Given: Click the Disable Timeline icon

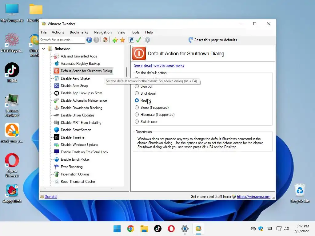Looking at the screenshot, I should pyautogui.click(x=57, y=137).
